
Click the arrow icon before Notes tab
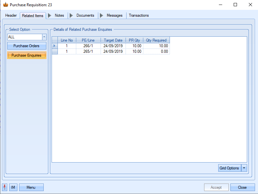coord(50,15)
